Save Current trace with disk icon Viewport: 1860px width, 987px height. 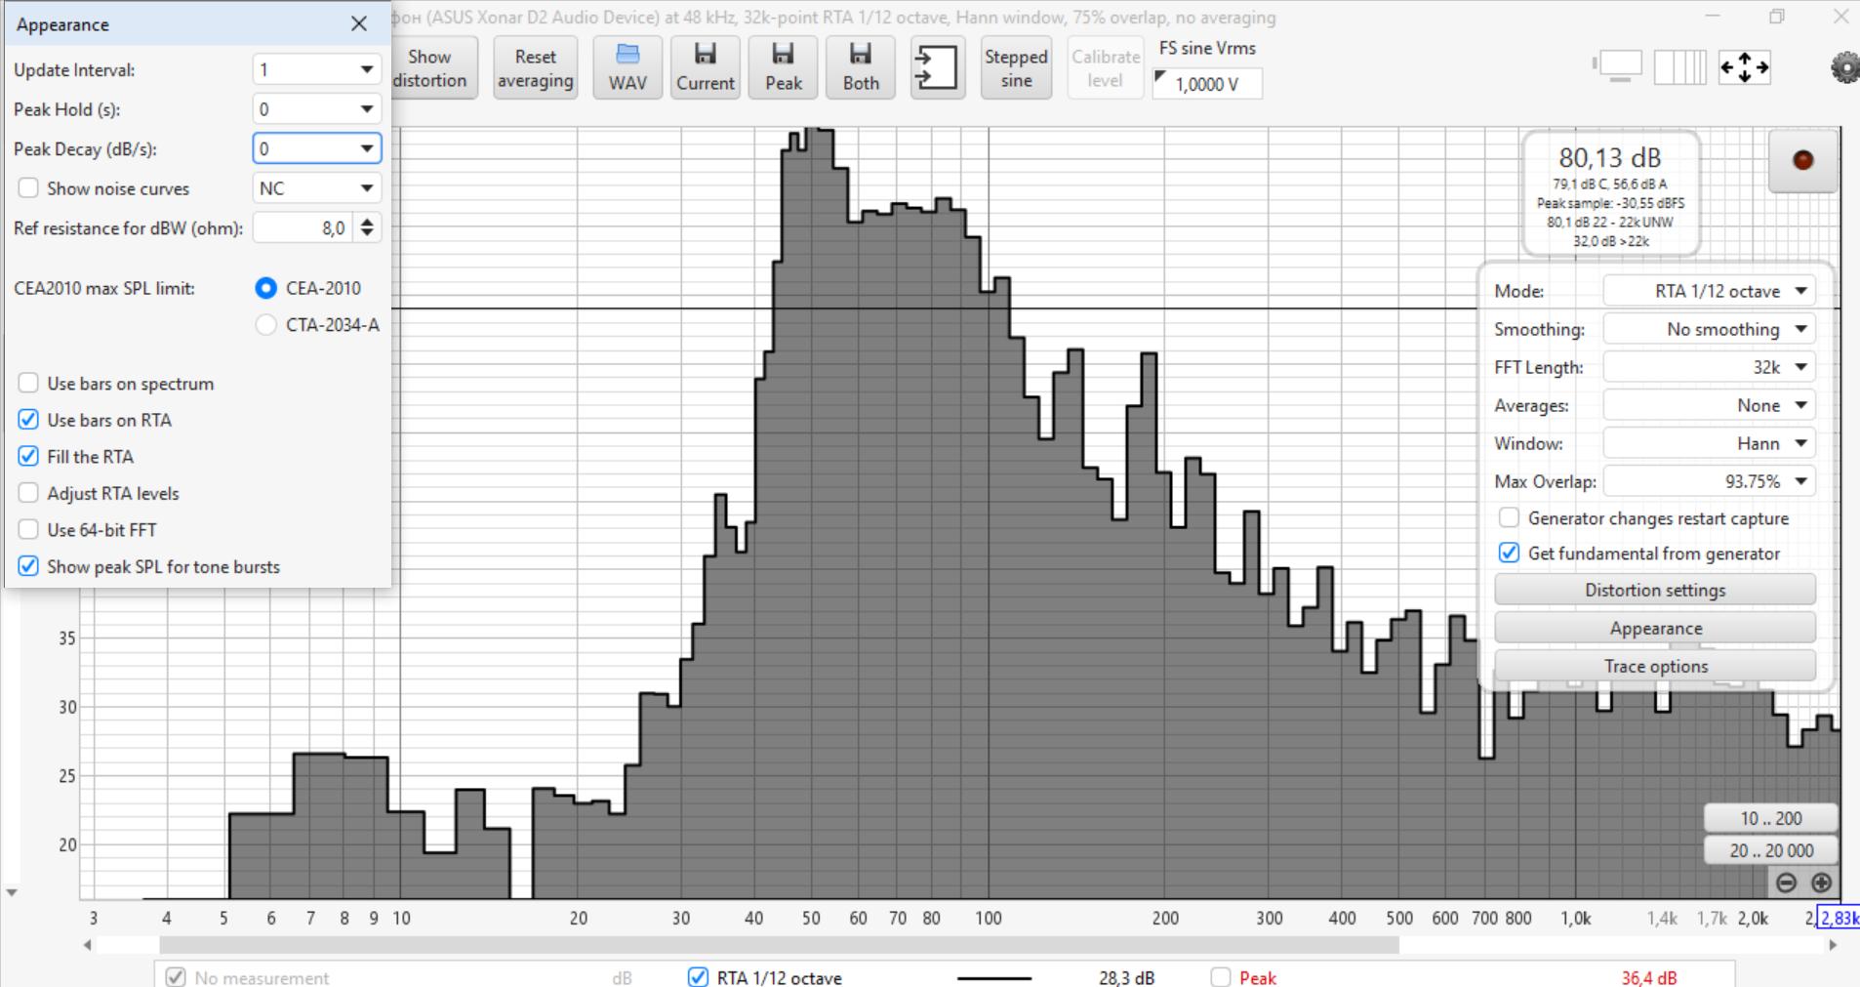click(x=705, y=67)
